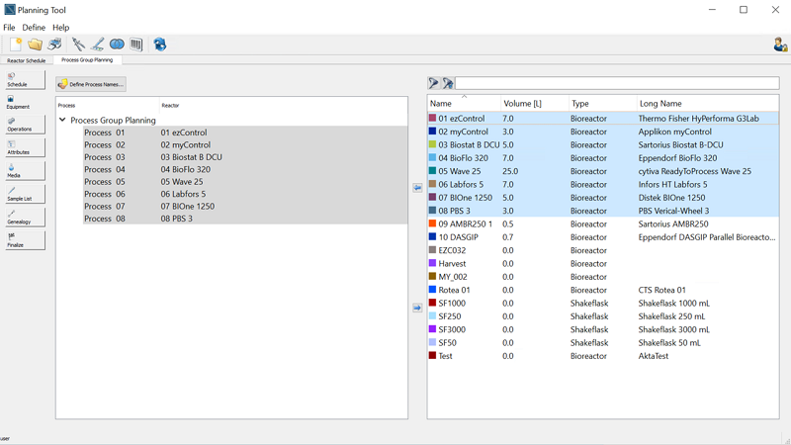Select SF50 shakeflask row
Image resolution: width=791 pixels, height=445 pixels.
[603, 342]
